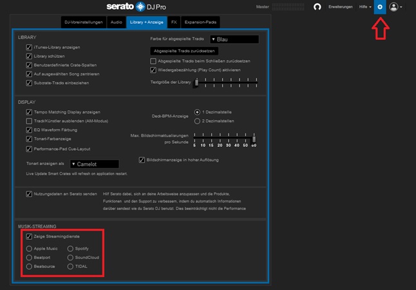Image resolution: width=416 pixels, height=290 pixels.
Task: Click the DISPLAY section heading
Action: click(26, 102)
